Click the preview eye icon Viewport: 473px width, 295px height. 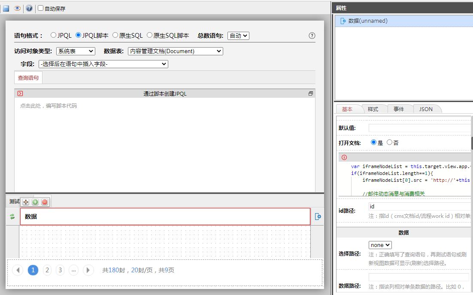[17, 9]
